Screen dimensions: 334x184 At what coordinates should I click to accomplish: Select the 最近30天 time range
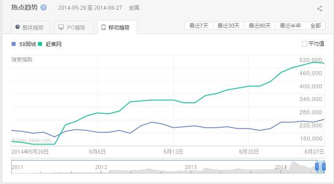(x=229, y=25)
